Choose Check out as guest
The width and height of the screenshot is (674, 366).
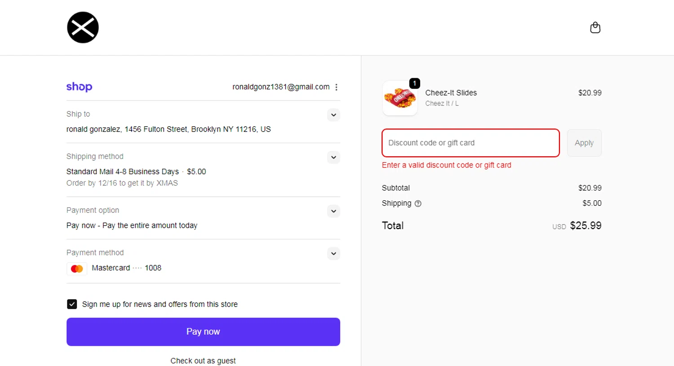203,361
